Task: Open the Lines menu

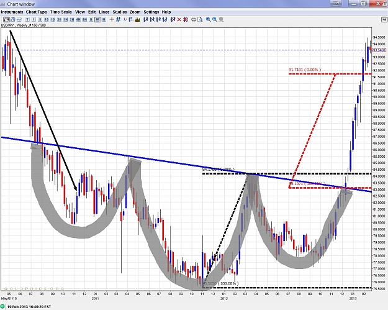Action: click(104, 12)
